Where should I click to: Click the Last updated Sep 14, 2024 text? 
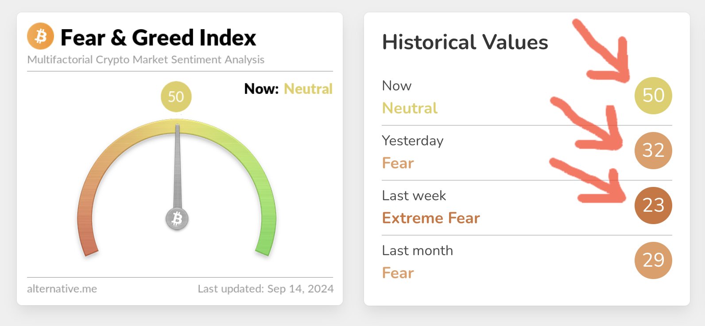(x=266, y=289)
